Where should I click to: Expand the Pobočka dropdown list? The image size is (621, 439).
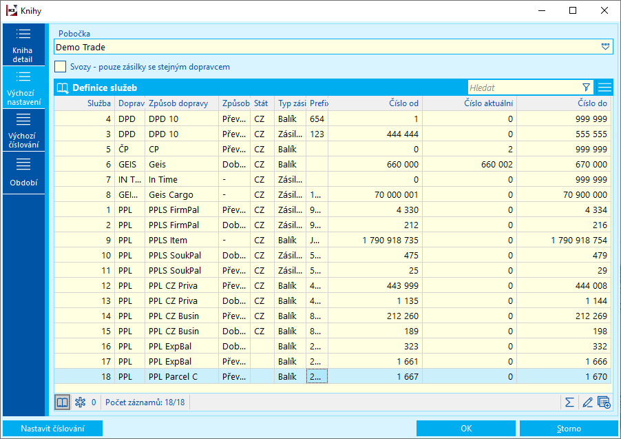pyautogui.click(x=605, y=47)
